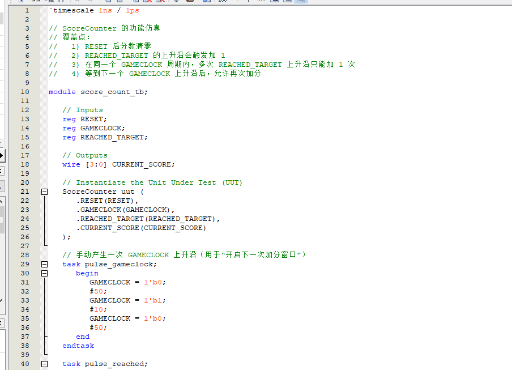Collapse the begin block on line 30
The width and height of the screenshot is (512, 370).
click(x=44, y=273)
